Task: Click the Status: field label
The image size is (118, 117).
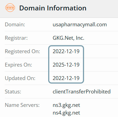Action: pyautogui.click(x=13, y=92)
